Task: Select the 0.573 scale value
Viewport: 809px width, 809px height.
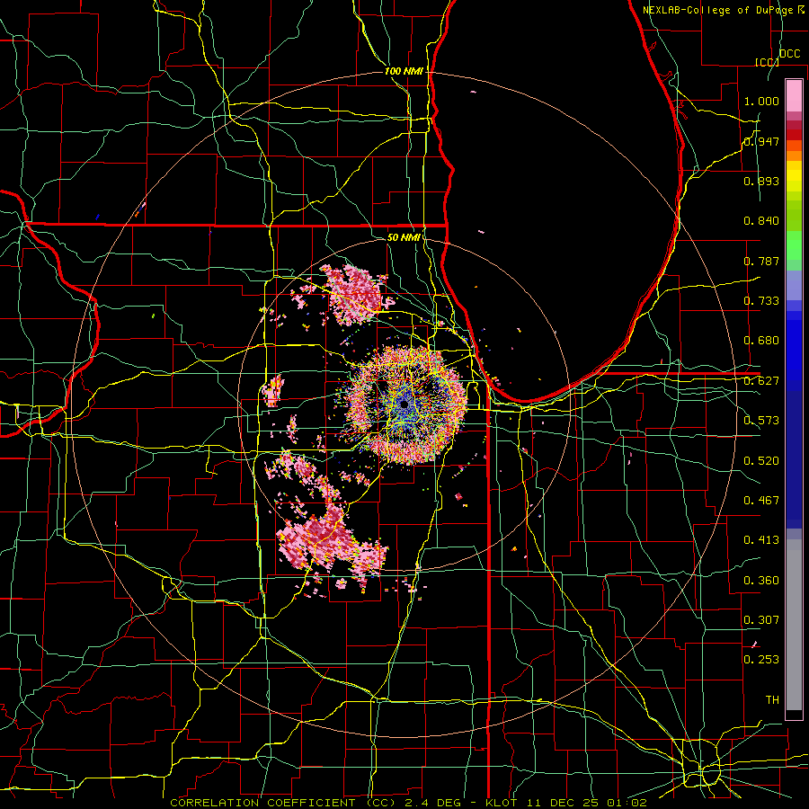Action: 761,421
